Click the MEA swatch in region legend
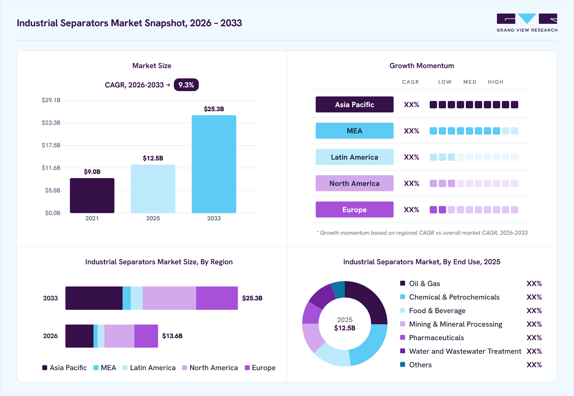 [96, 368]
